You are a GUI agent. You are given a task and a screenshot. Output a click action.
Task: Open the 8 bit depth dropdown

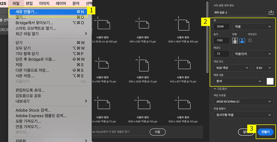coord(263,68)
